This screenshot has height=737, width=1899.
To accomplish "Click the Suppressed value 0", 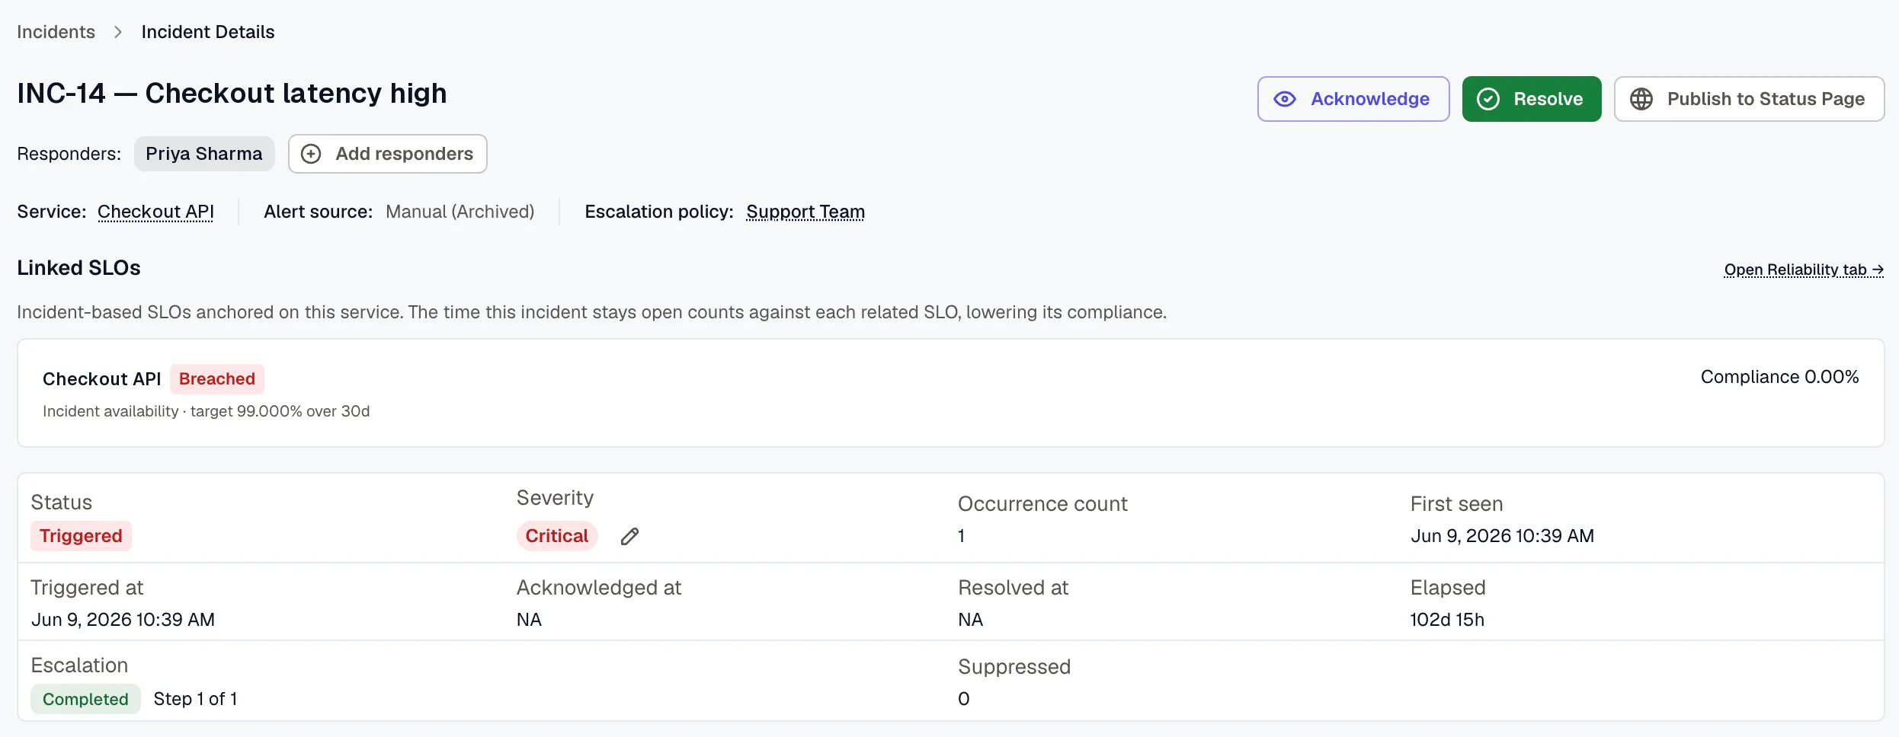I will 964,699.
